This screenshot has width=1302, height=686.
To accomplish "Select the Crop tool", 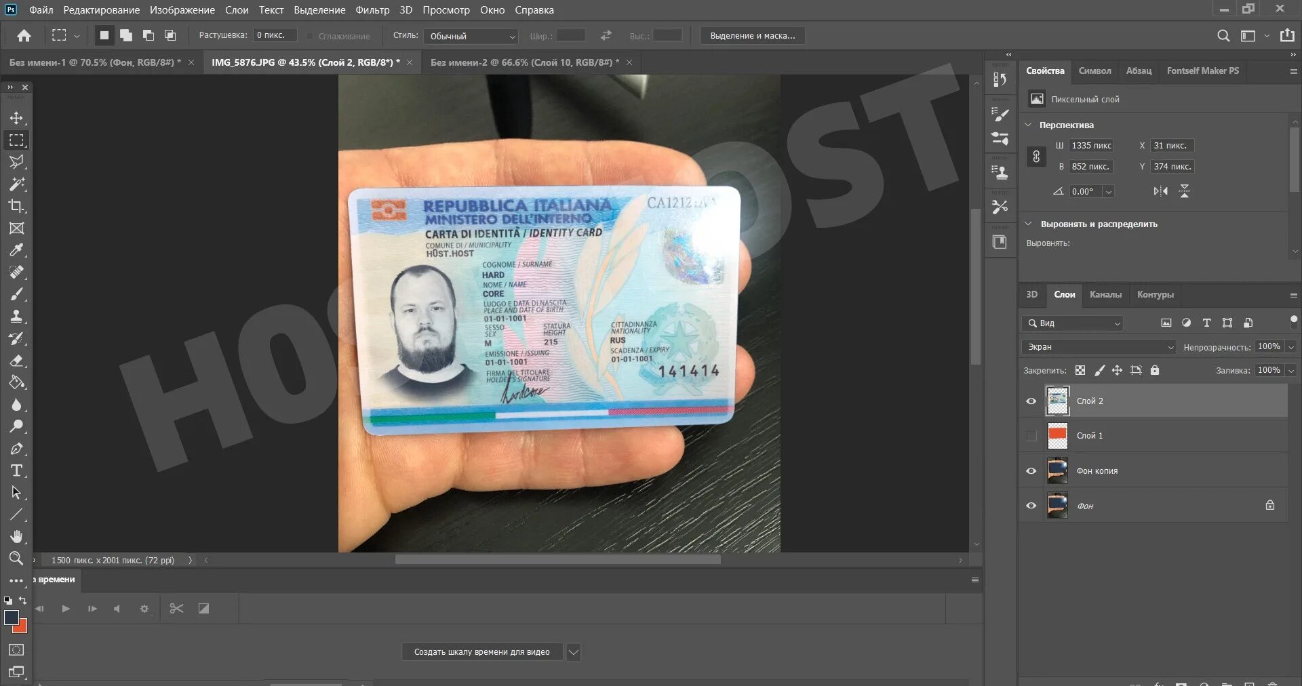I will pyautogui.click(x=16, y=206).
